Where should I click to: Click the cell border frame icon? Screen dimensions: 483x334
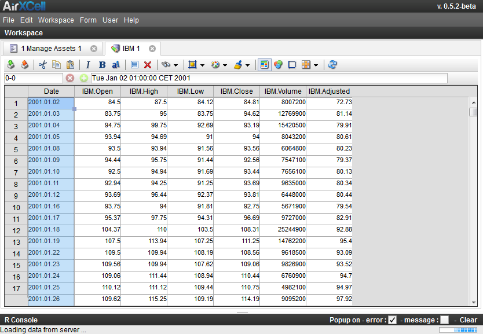point(192,65)
